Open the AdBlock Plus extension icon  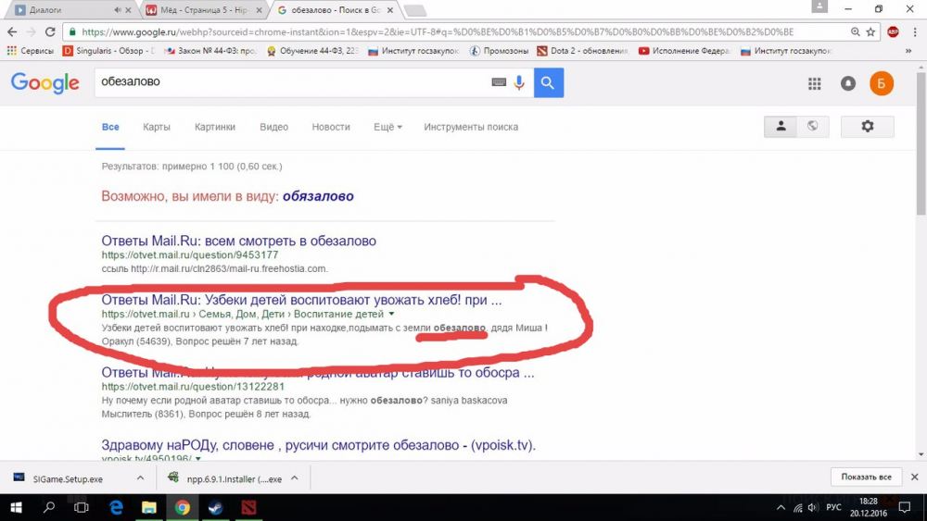893,31
